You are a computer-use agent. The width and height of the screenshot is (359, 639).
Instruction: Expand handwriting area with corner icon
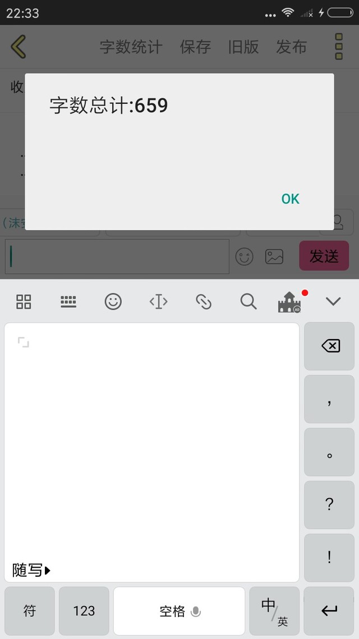(x=24, y=343)
